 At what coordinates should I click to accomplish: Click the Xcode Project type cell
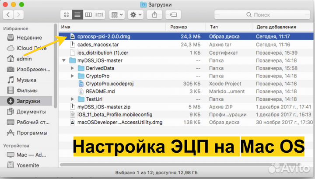pyautogui.click(x=225, y=84)
